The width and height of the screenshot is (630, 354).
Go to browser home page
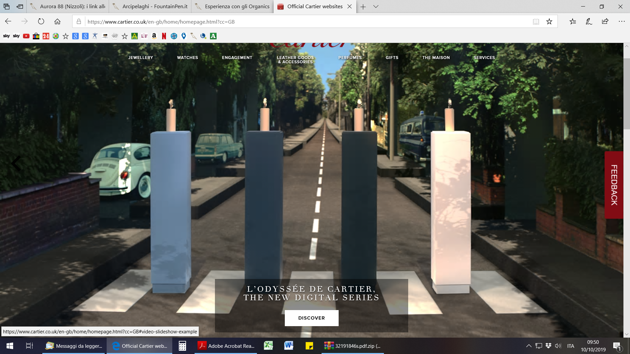point(57,22)
